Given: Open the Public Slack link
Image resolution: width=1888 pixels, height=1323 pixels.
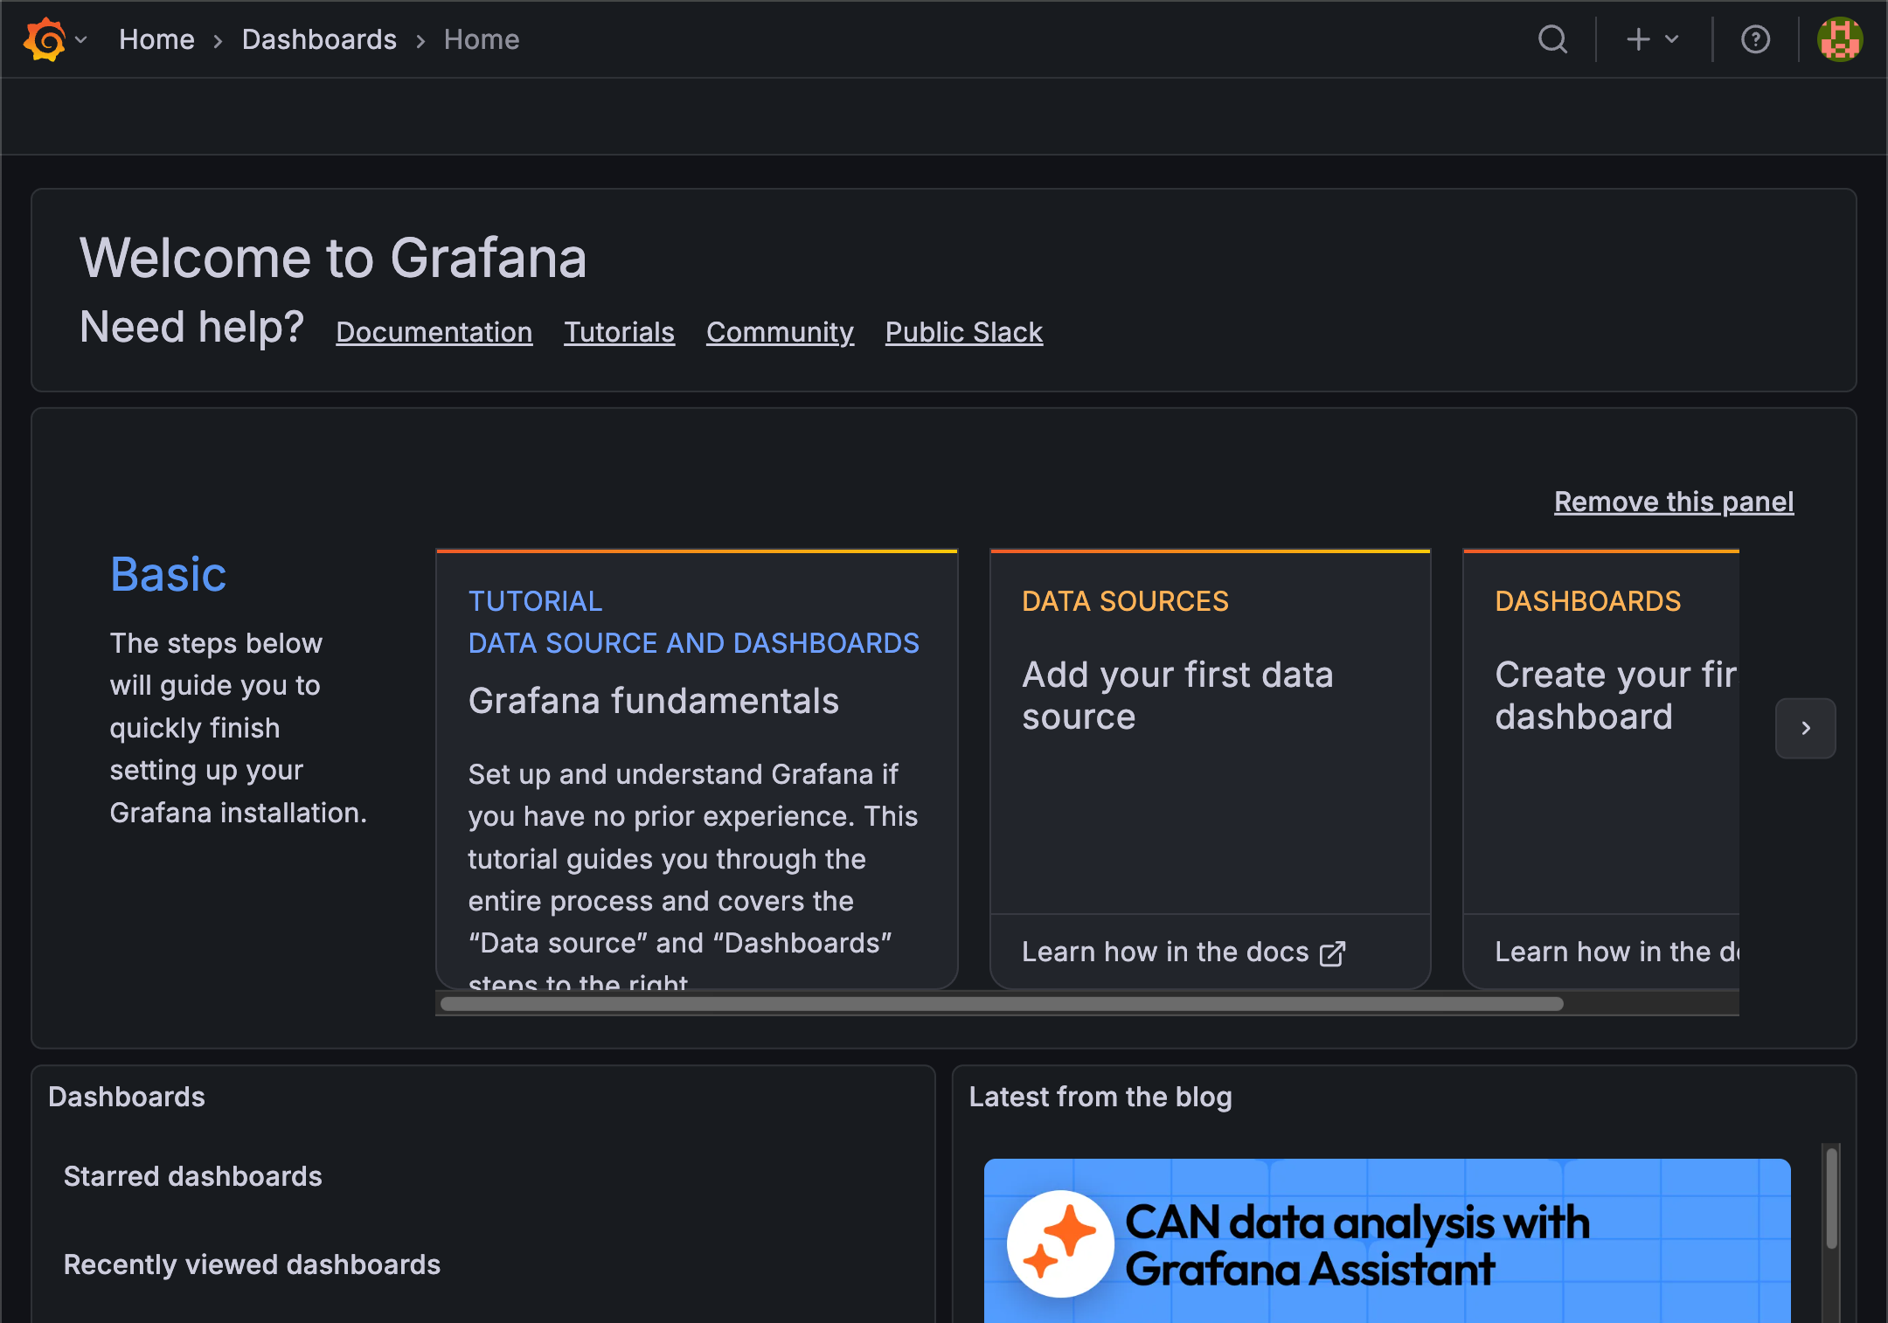Looking at the screenshot, I should (963, 332).
